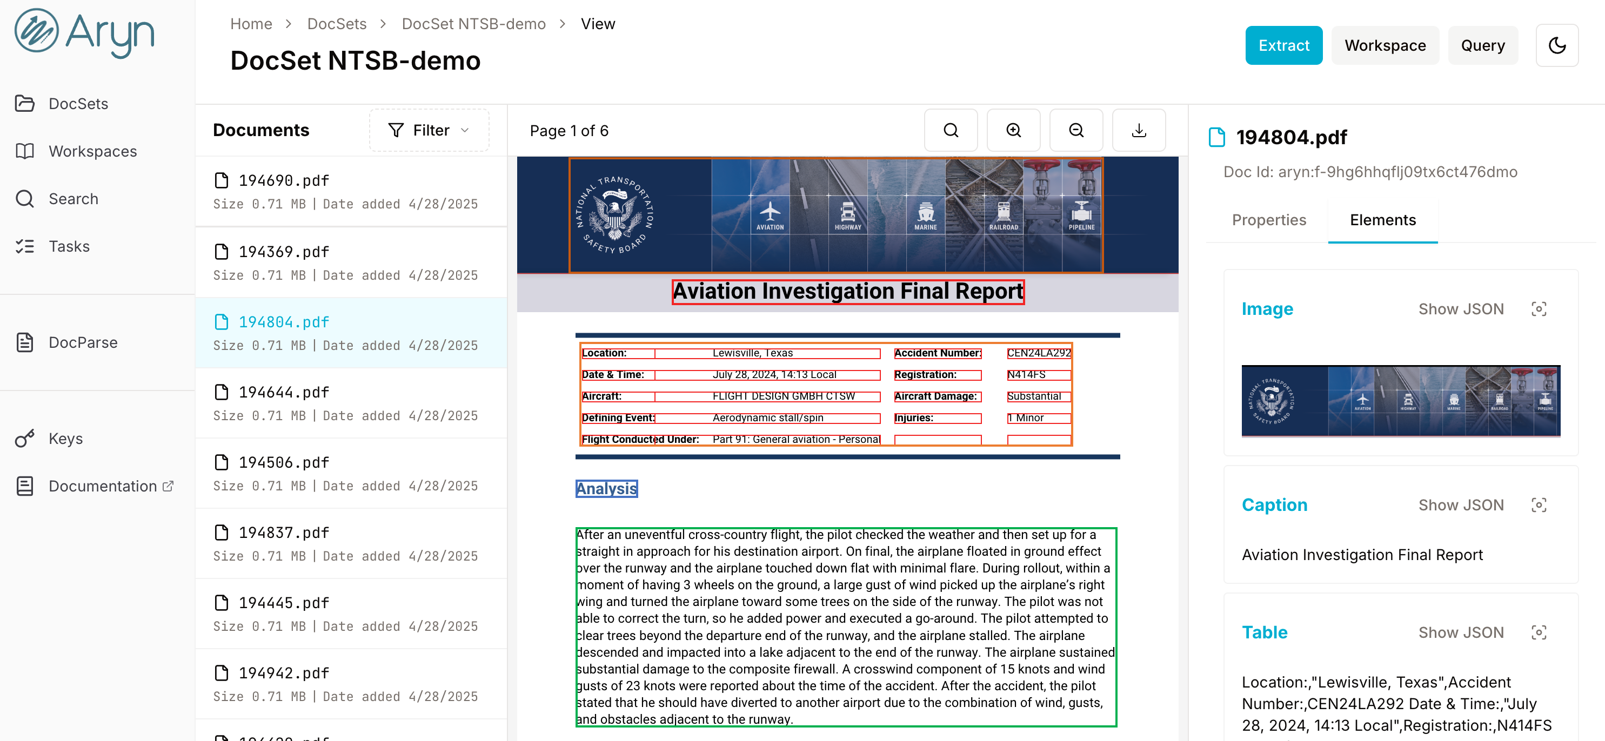Click the Table element heading
This screenshot has height=741, width=1605.
coord(1264,632)
